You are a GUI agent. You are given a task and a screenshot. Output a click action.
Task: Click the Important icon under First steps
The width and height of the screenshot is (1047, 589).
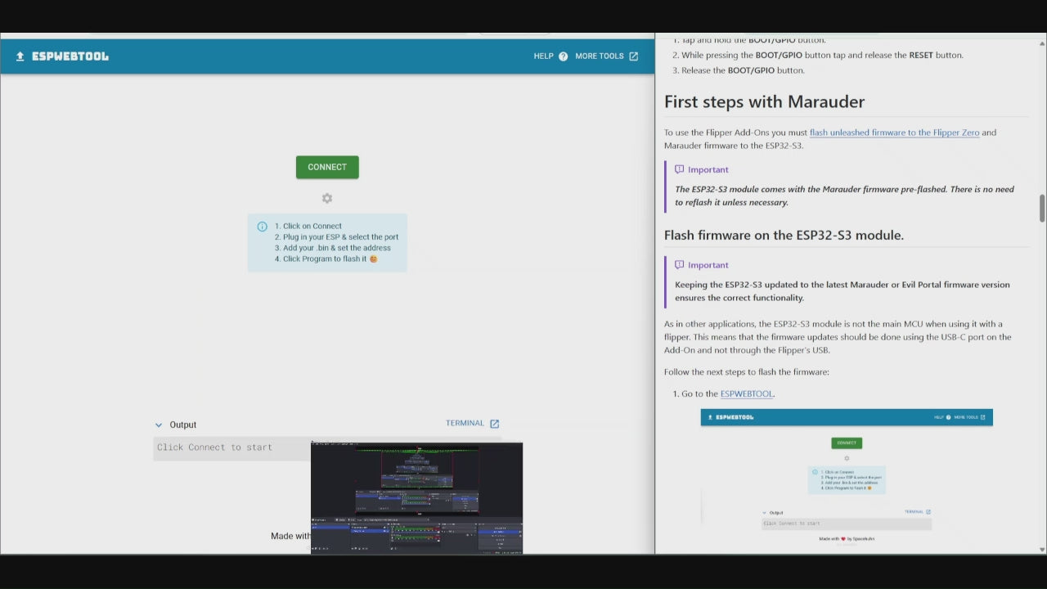680,169
